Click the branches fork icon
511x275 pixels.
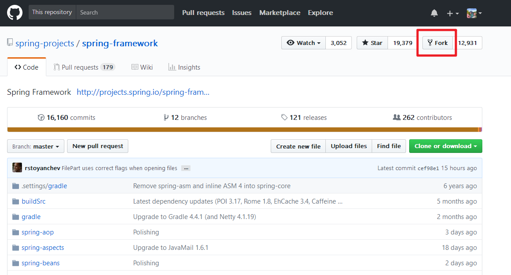point(166,117)
